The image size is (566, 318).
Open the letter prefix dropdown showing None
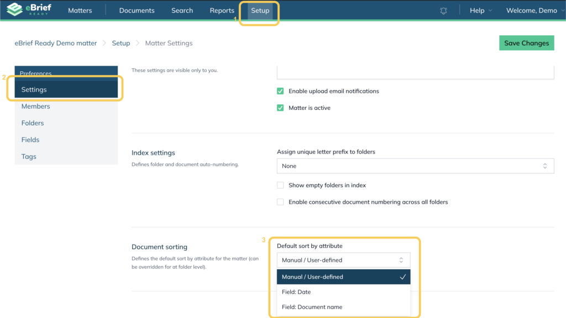click(415, 166)
